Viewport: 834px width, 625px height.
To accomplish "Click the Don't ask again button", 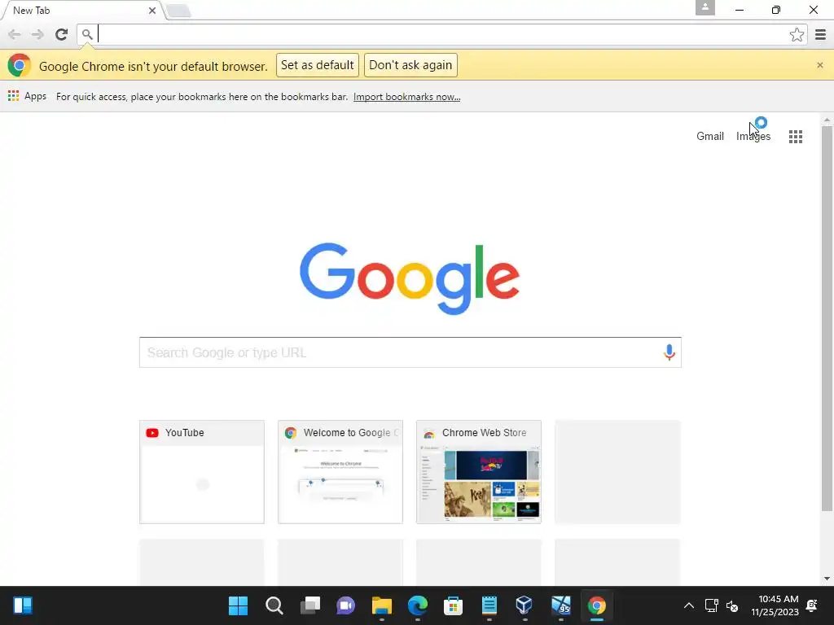I will 410,65.
